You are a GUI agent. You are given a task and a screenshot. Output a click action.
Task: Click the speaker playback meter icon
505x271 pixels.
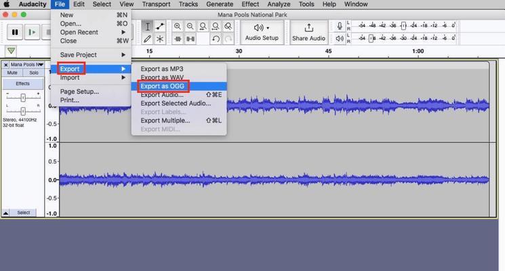pos(340,39)
